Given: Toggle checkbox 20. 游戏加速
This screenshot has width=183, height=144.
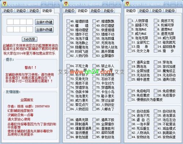Looking at the screenshot, I should 156,66.
